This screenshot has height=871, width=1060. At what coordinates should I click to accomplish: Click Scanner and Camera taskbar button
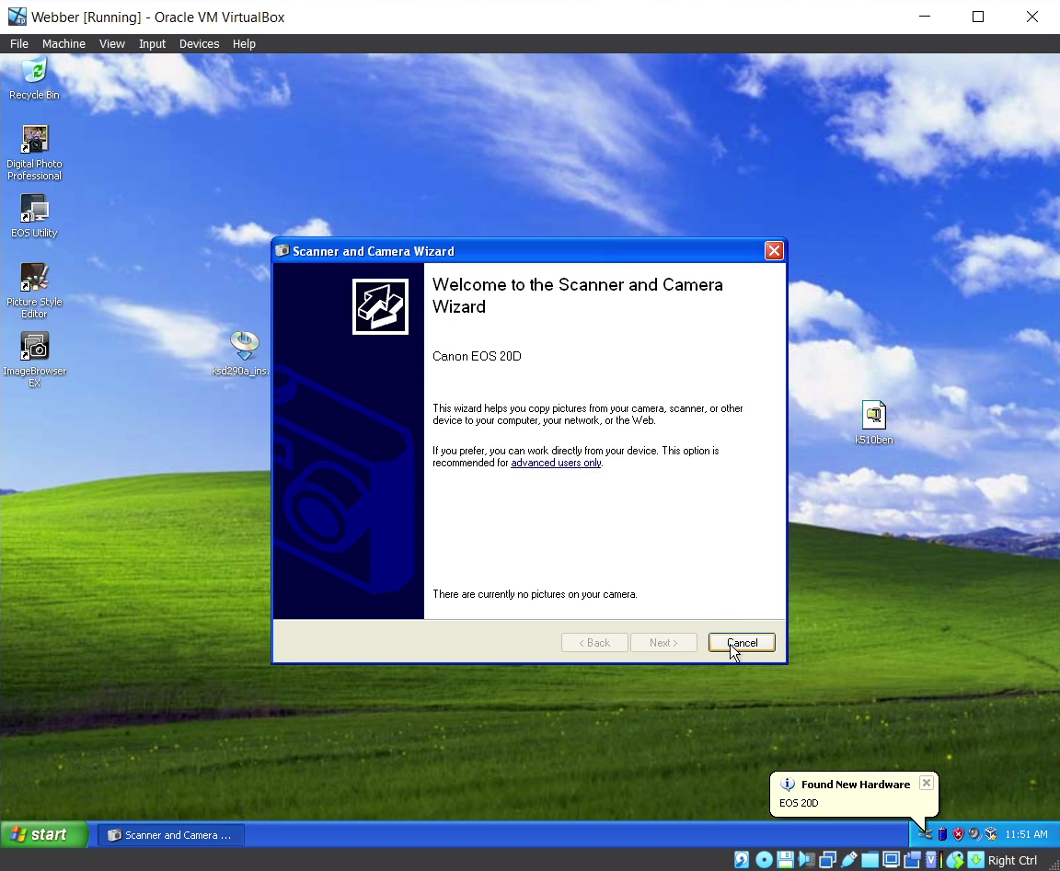[x=171, y=835]
